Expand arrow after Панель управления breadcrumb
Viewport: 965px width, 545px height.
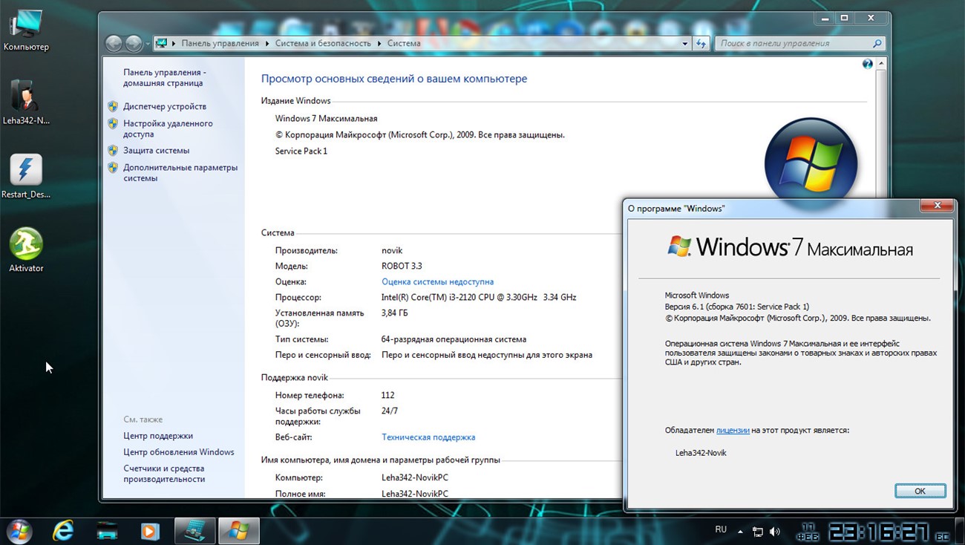(268, 44)
